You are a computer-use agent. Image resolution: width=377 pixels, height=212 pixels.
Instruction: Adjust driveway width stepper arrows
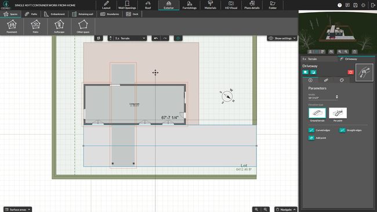[337, 97]
